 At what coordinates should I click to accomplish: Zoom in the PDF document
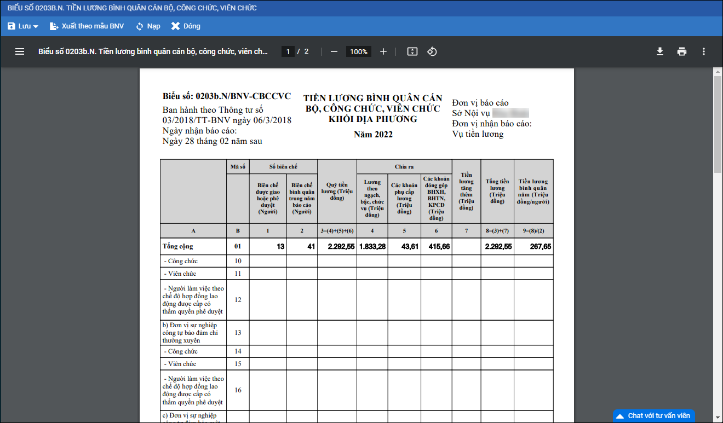383,51
